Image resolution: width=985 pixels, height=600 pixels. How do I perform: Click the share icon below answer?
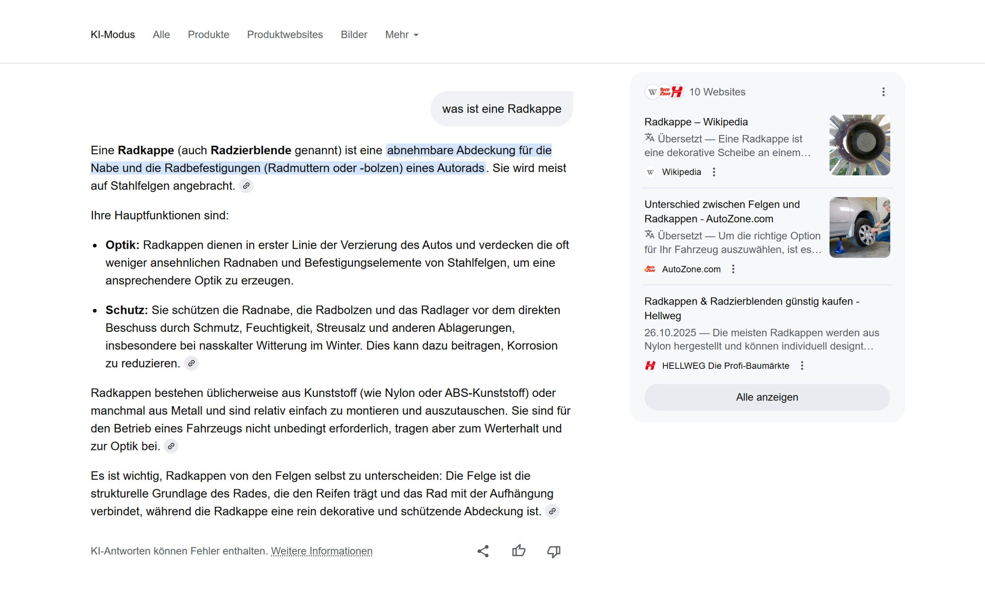[483, 551]
